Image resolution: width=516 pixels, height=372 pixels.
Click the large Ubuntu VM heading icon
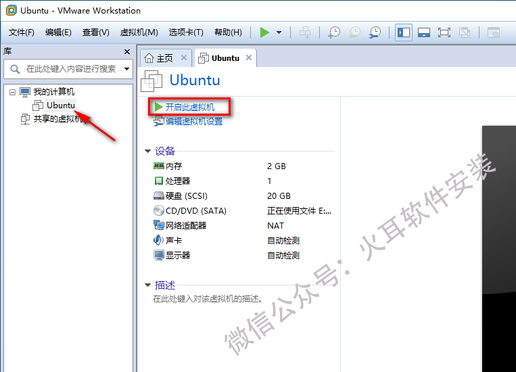tap(151, 80)
